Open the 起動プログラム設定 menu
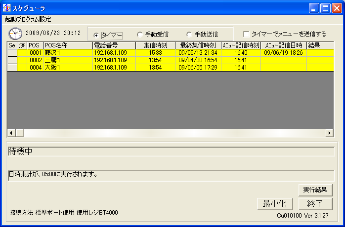 pos(28,19)
